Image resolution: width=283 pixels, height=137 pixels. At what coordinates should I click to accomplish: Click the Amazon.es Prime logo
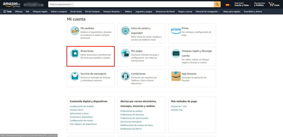coord(12,5)
